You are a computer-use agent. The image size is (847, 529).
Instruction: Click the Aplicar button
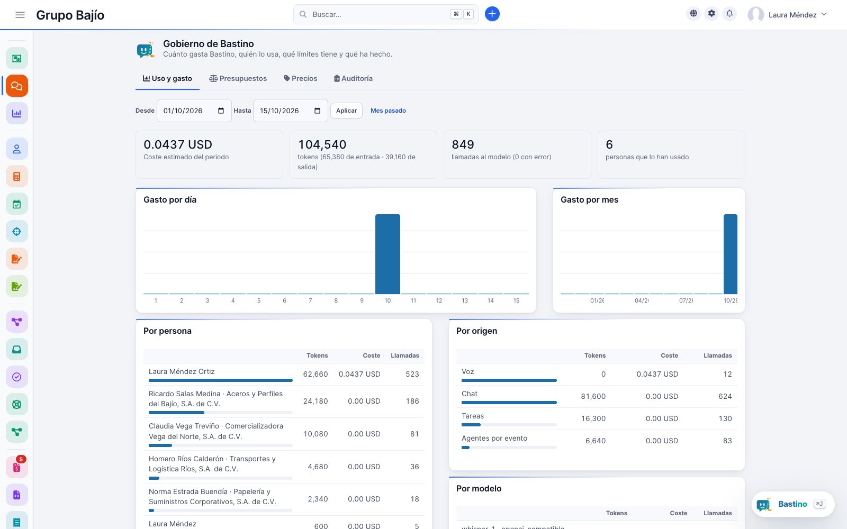coord(346,111)
